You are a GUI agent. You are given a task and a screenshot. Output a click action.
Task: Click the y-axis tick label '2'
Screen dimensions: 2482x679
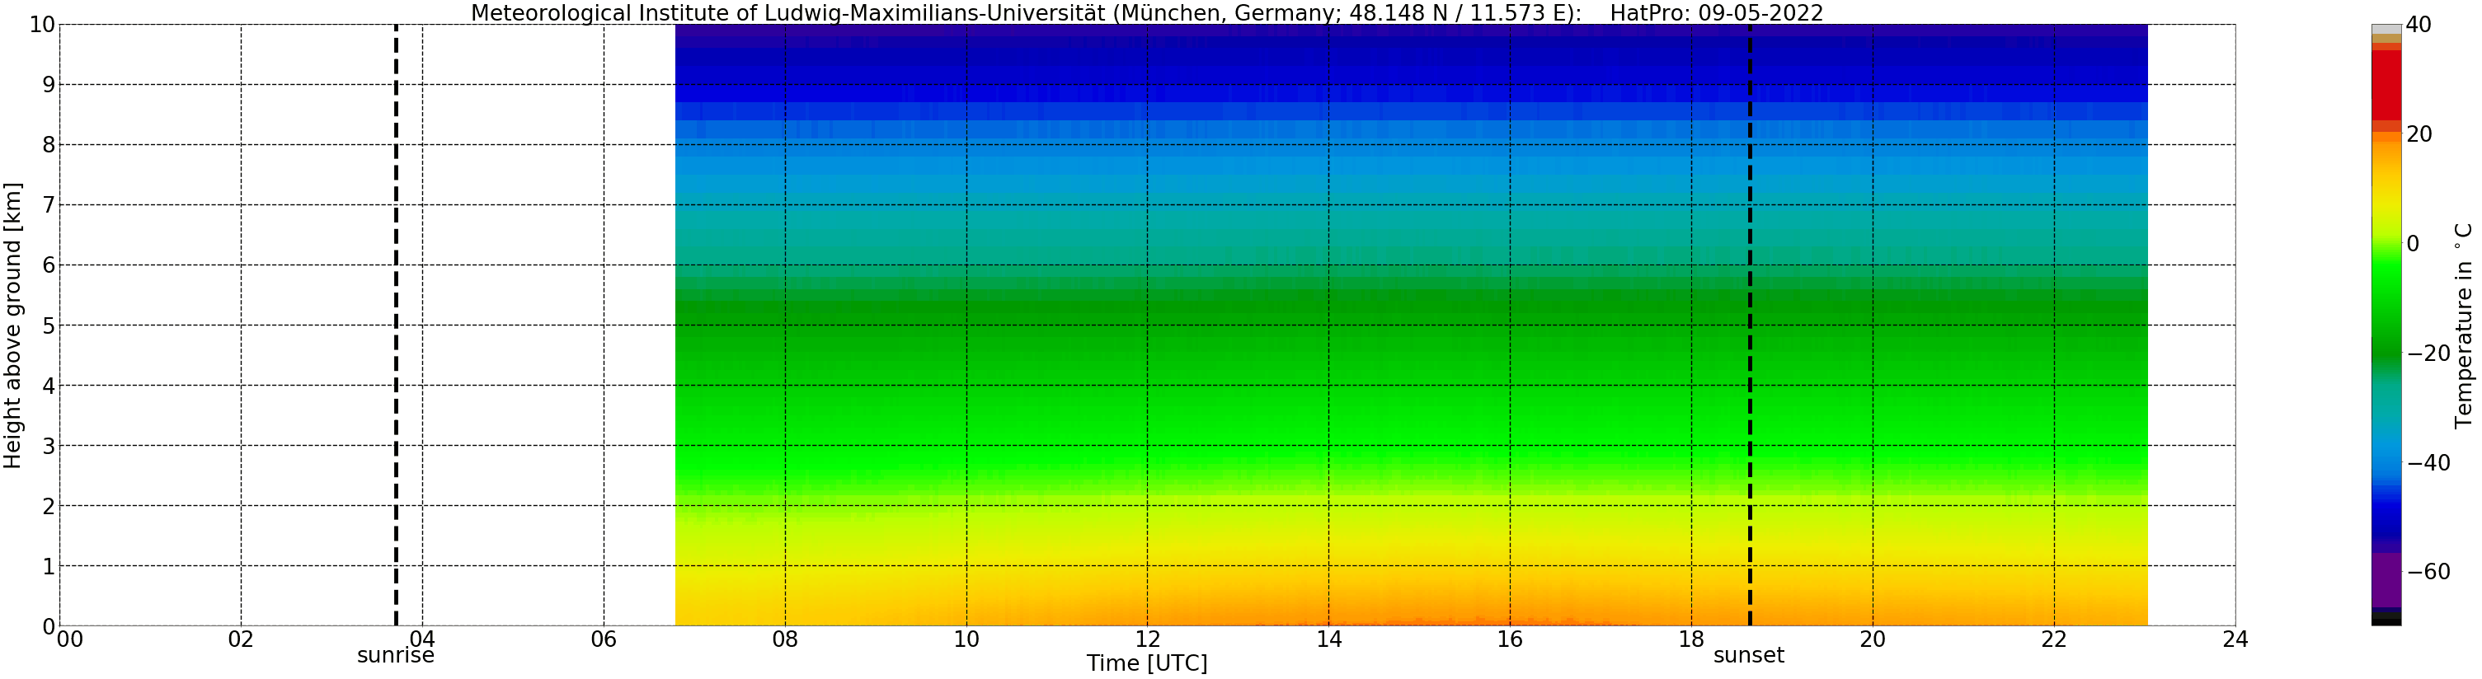click(48, 507)
